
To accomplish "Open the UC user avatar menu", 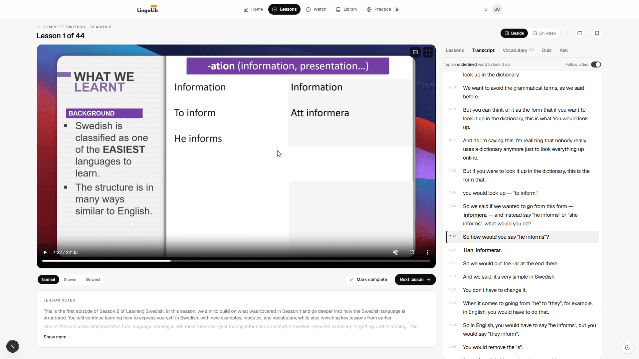I will tap(497, 9).
